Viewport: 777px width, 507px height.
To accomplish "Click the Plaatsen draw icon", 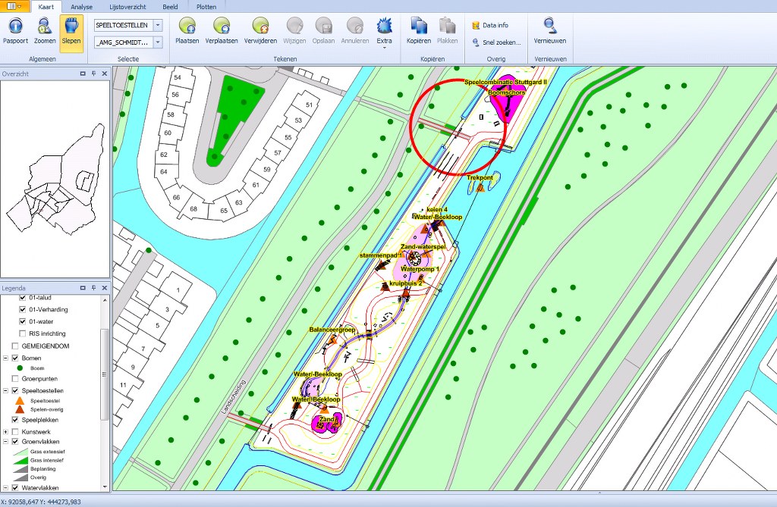I will point(187,31).
